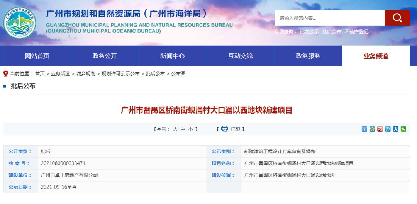Viewport: 417px width, 204px height.
Task: Set font size to 小
Action: [x=190, y=129]
